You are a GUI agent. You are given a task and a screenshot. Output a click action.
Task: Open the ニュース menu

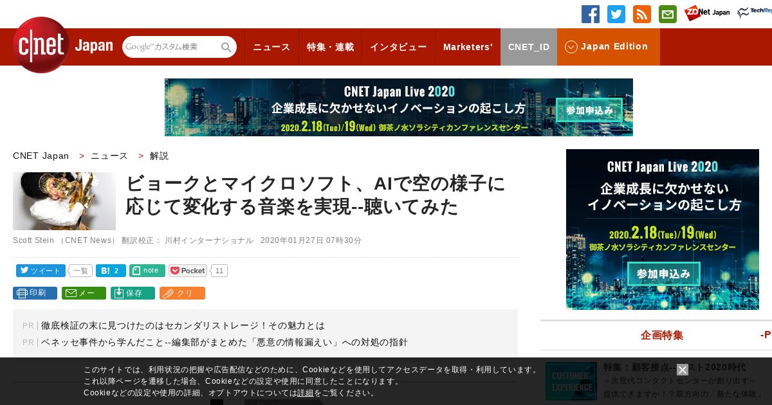point(271,47)
